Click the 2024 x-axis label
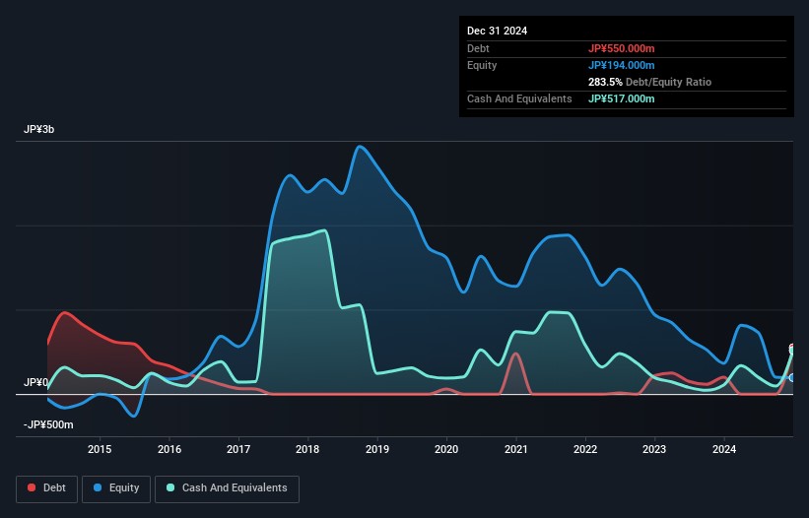This screenshot has width=809, height=518. tap(724, 450)
